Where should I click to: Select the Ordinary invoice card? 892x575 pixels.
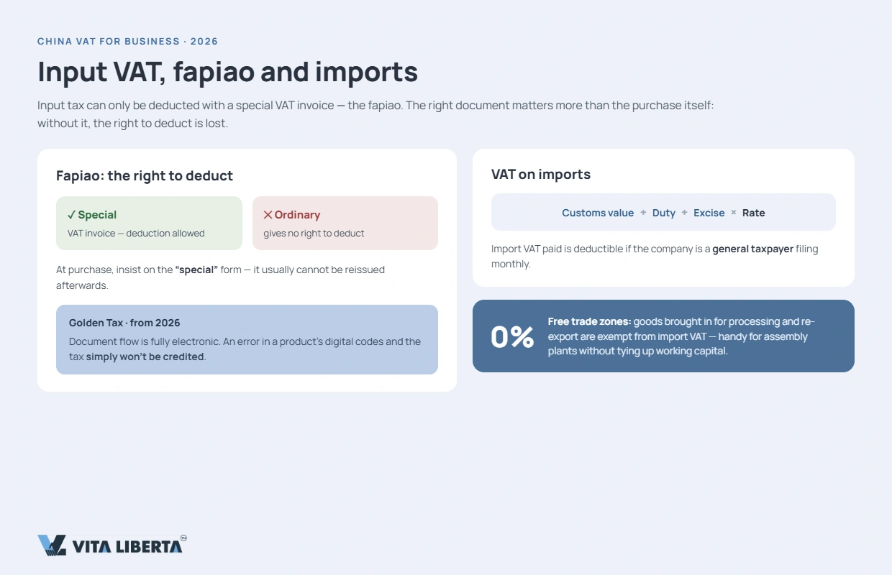(x=345, y=223)
